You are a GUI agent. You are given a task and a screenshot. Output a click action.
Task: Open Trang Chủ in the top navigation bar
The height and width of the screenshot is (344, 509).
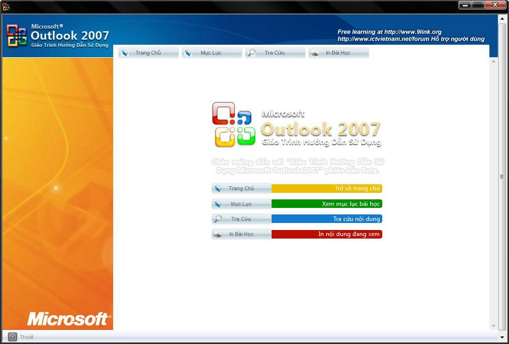pyautogui.click(x=149, y=53)
